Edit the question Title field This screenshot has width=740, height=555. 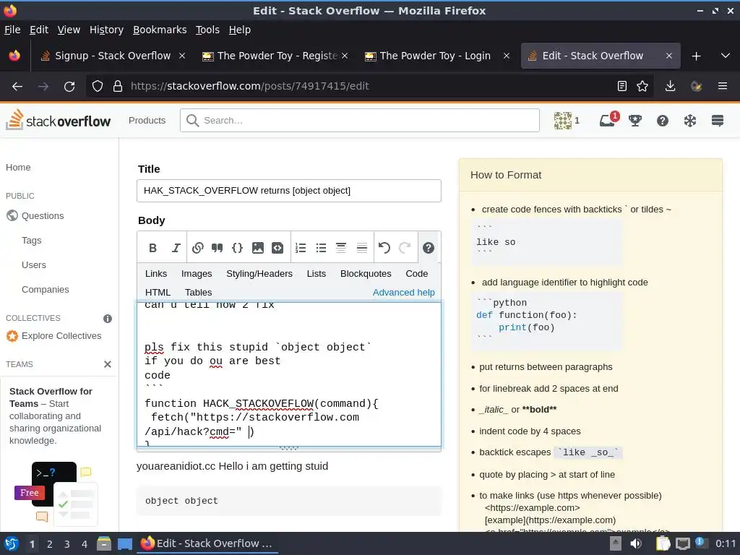click(x=289, y=191)
